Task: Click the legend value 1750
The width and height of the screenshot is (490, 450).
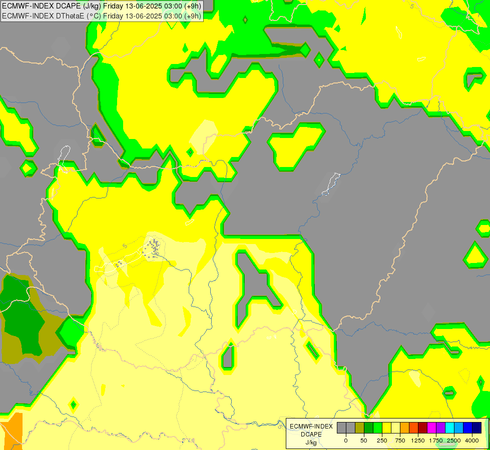Action: coord(436,440)
